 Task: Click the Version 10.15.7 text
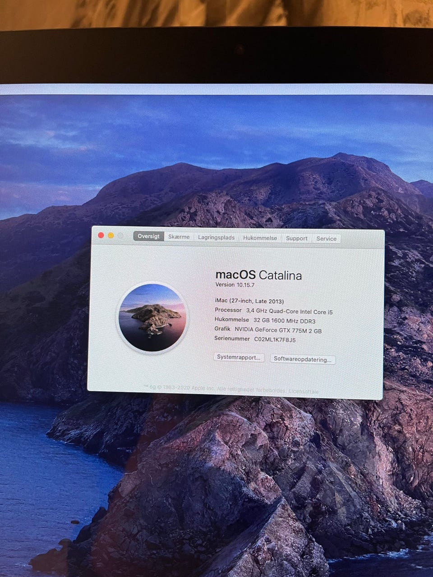tap(235, 285)
